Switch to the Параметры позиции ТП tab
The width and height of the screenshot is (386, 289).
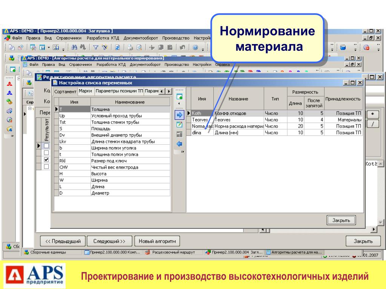pos(119,91)
